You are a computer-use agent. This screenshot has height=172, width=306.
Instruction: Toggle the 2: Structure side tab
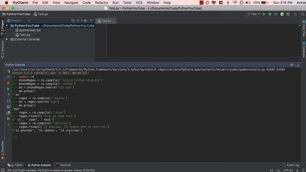click(x=2, y=50)
